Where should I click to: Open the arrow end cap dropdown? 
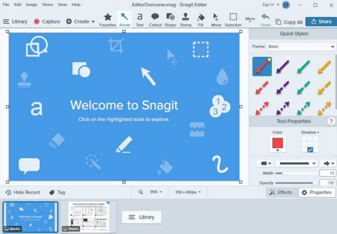328,163
